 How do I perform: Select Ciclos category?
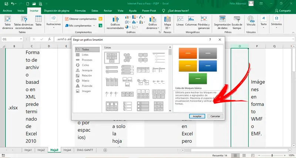point(87,65)
